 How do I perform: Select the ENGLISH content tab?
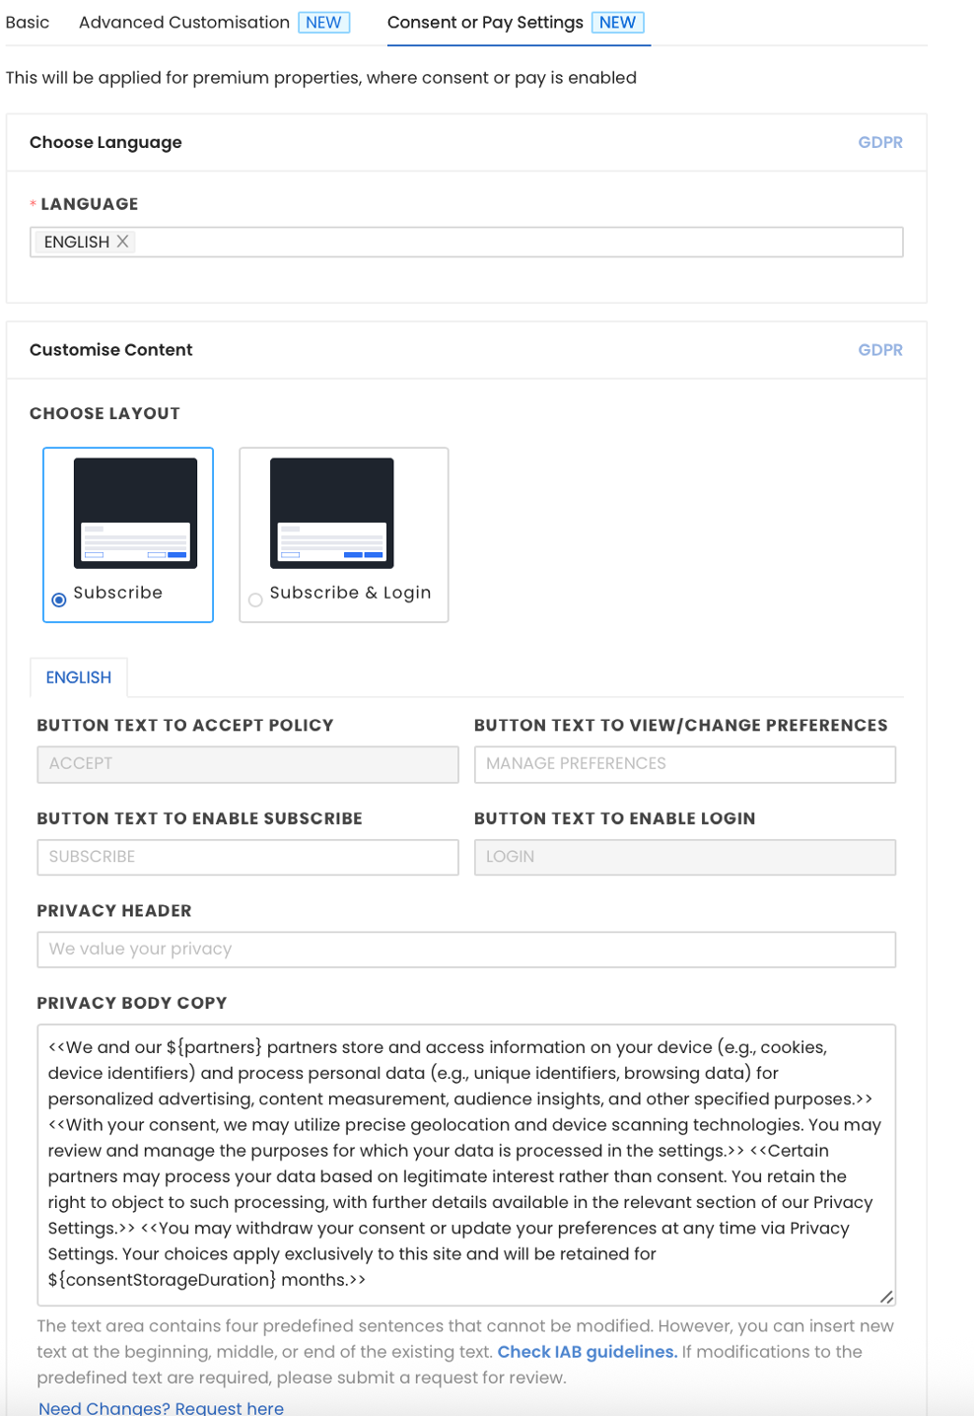coord(79,677)
